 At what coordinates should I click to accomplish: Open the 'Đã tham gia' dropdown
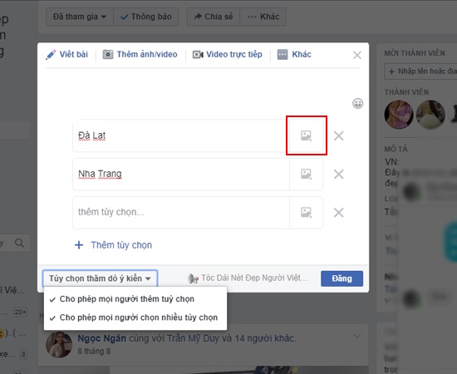80,17
